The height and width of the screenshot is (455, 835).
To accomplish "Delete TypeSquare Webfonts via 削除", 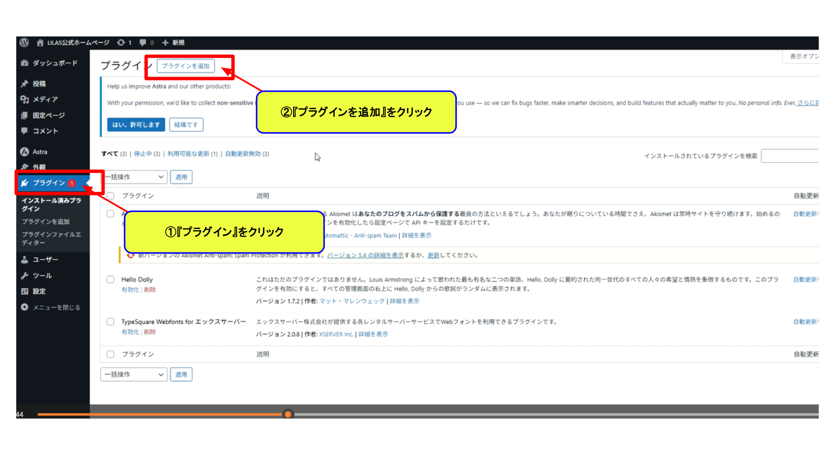I will [x=150, y=332].
